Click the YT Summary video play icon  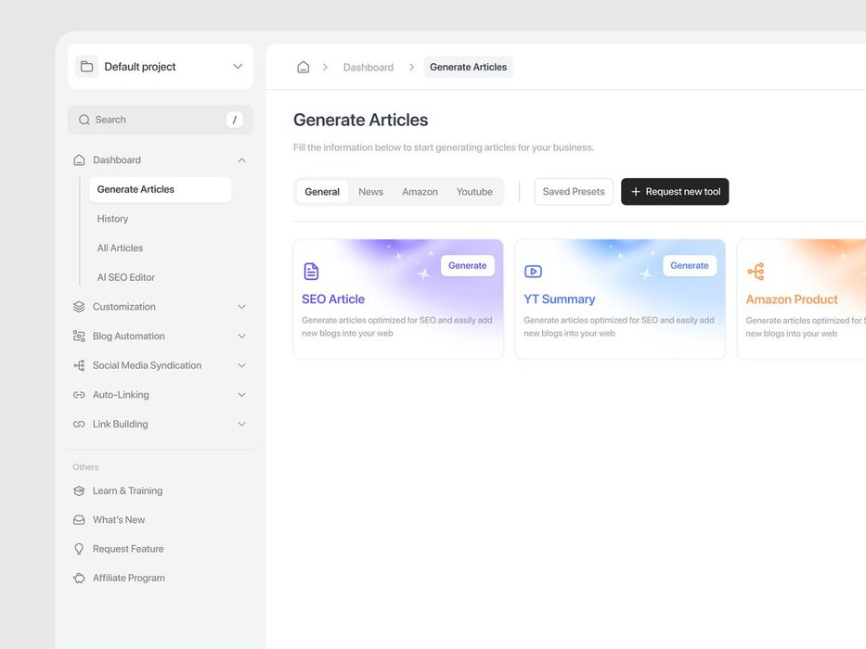click(x=533, y=272)
